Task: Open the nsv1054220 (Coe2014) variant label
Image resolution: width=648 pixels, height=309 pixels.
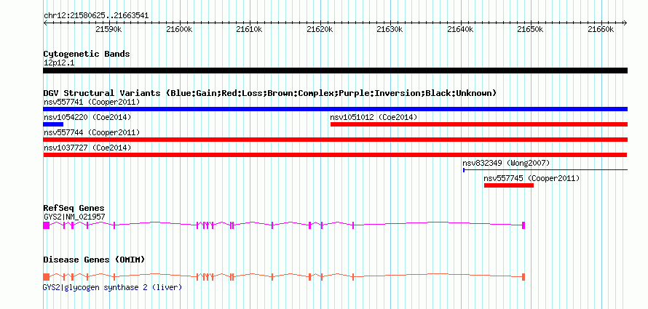Action: [x=87, y=117]
